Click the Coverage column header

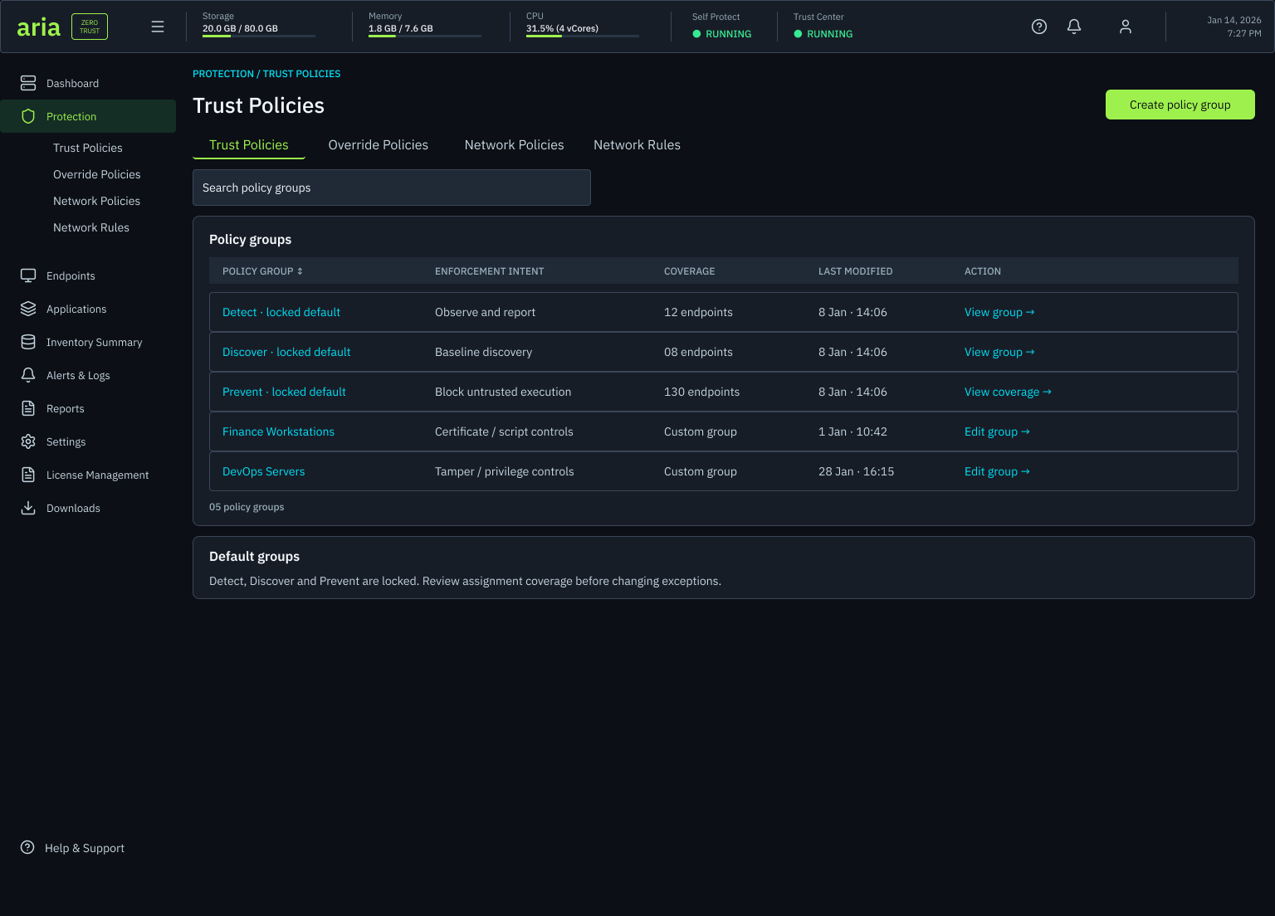click(x=689, y=271)
